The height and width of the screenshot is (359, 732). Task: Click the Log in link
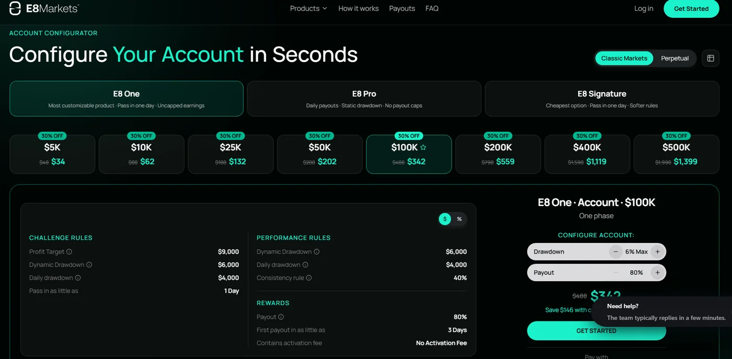[x=644, y=8]
